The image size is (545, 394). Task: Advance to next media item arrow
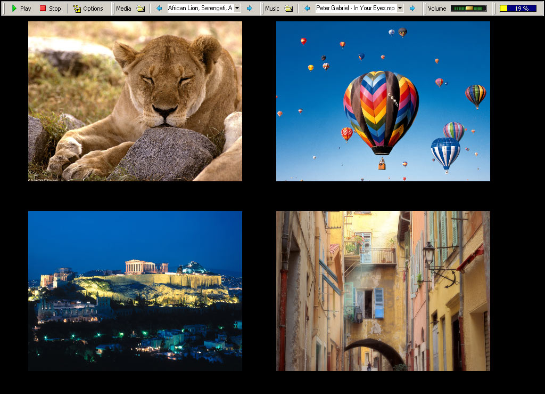click(250, 9)
